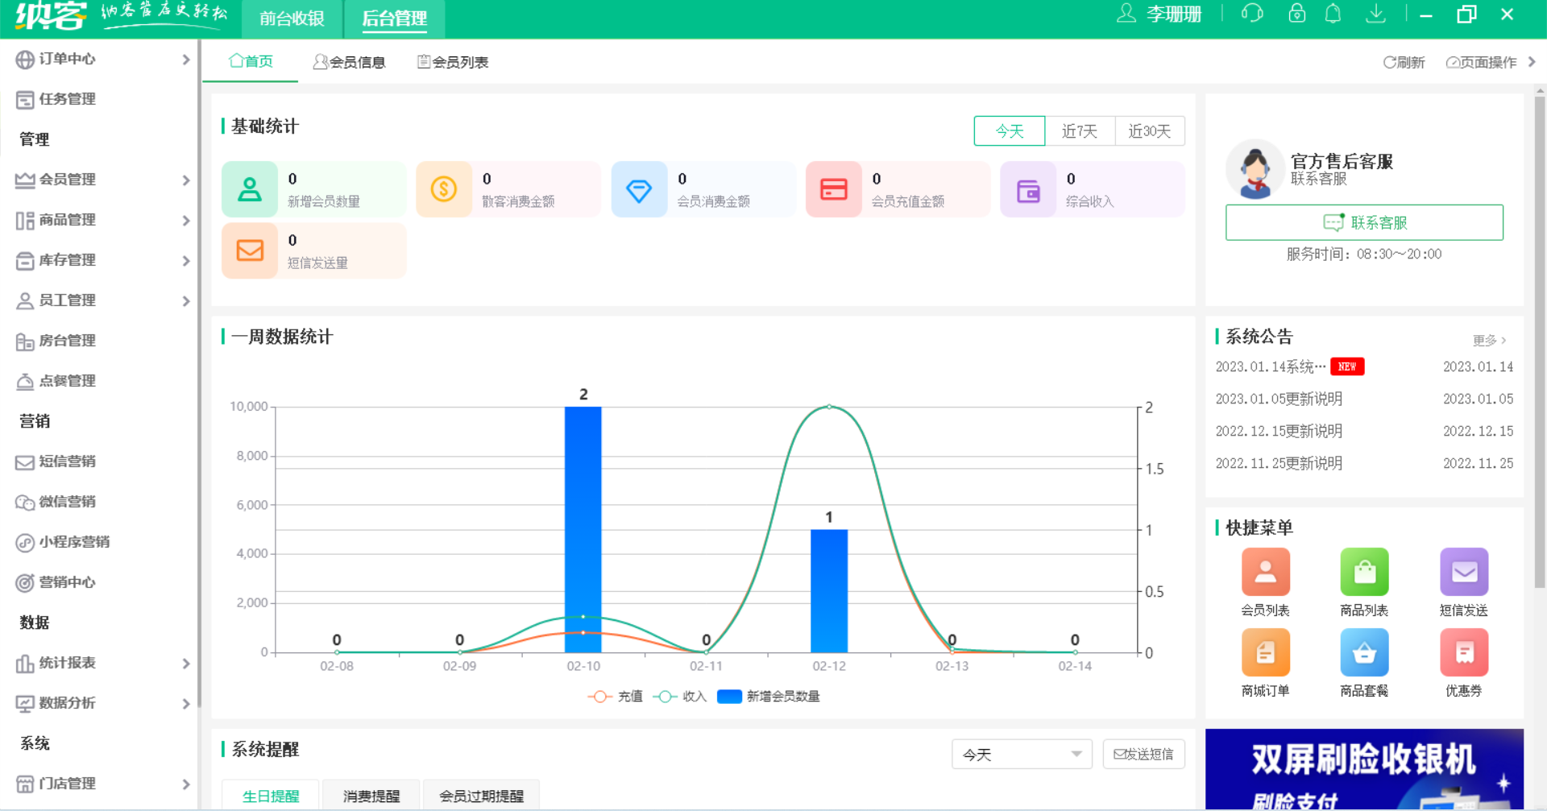The image size is (1547, 811).
Task: Click the 双屏刷脸收银机 advertisement banner
Action: tap(1364, 769)
